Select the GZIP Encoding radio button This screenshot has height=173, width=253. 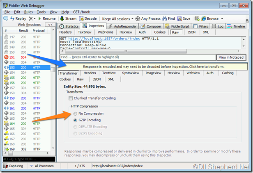[x=75, y=121]
